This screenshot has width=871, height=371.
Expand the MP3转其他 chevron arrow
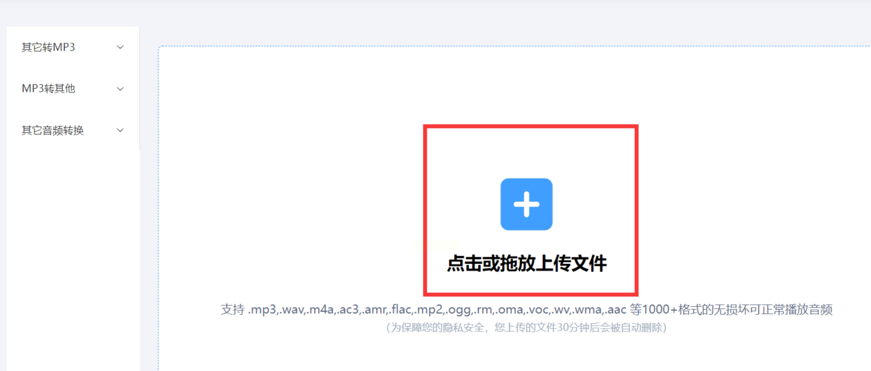[x=120, y=89]
